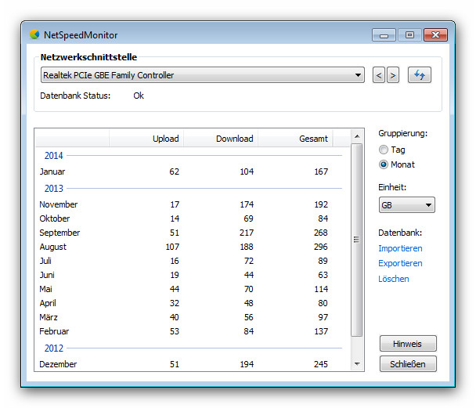
Task: Go to next network interface with > button
Action: (393, 75)
